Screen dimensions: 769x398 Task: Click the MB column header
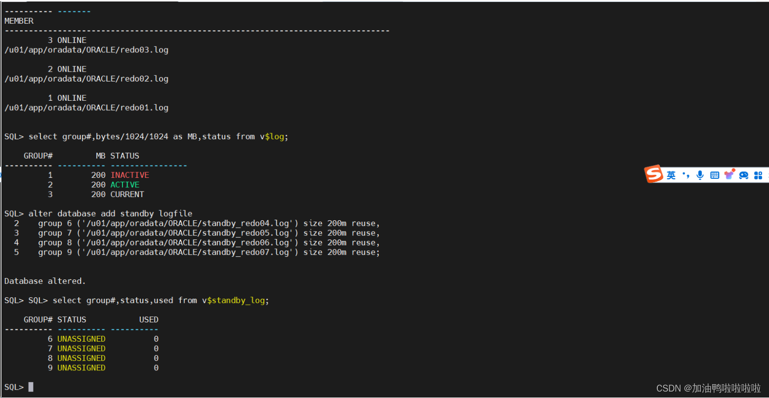[101, 156]
